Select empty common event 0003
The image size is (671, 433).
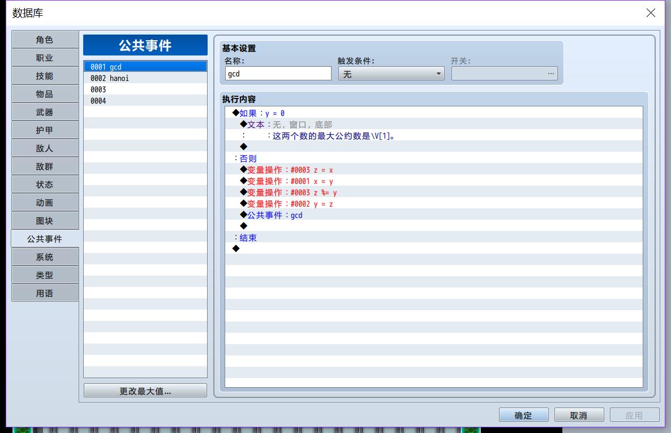pyautogui.click(x=145, y=89)
